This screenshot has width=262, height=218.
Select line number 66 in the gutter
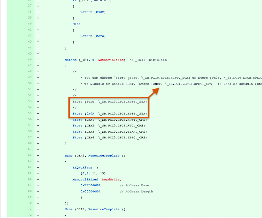point(30,179)
